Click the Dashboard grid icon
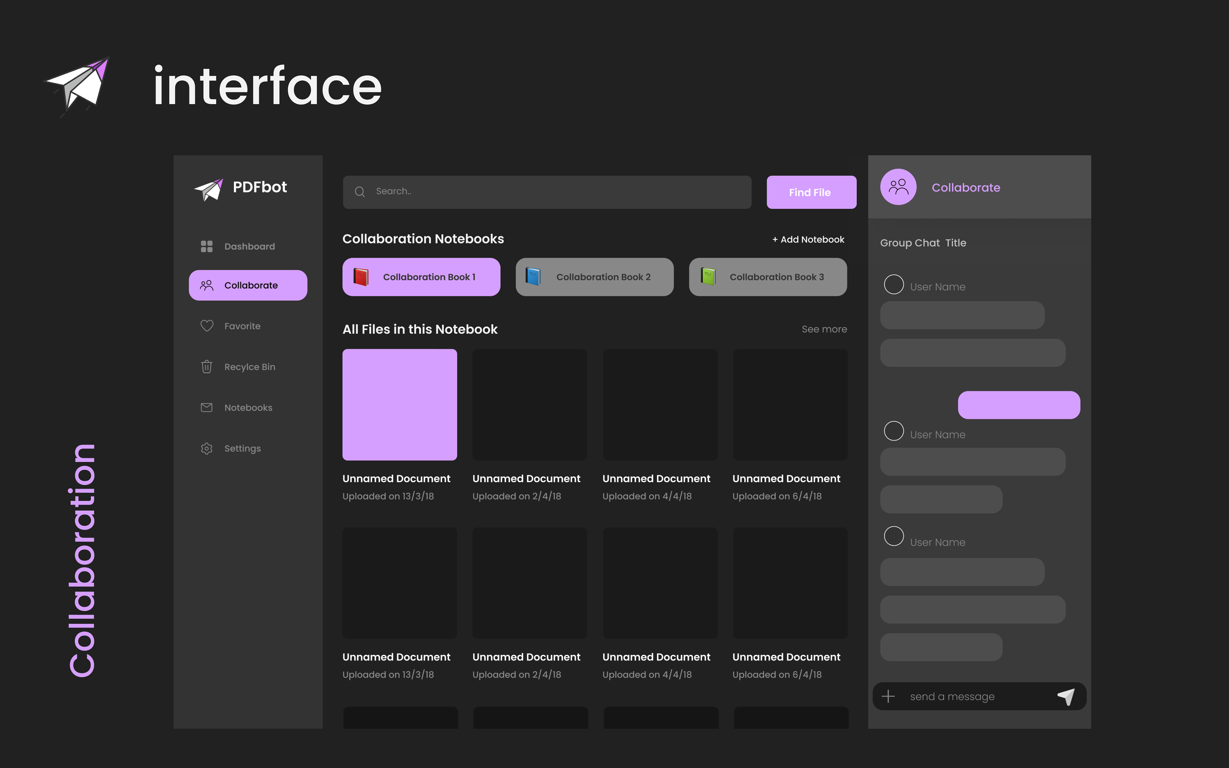Viewport: 1229px width, 768px height. coord(207,246)
